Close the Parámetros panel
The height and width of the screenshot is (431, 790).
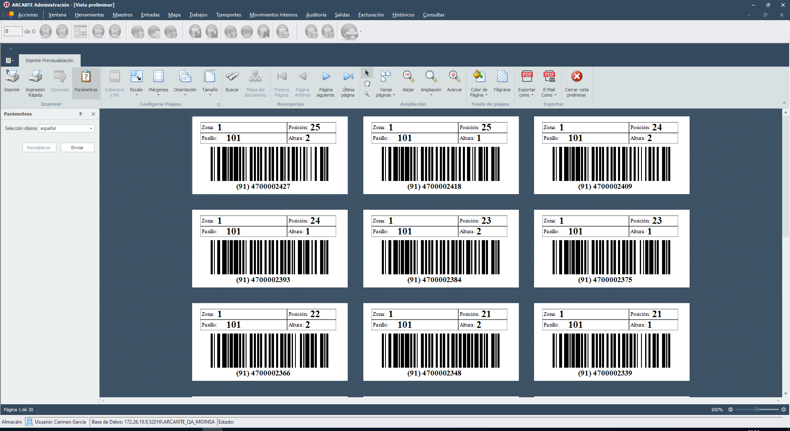93,114
